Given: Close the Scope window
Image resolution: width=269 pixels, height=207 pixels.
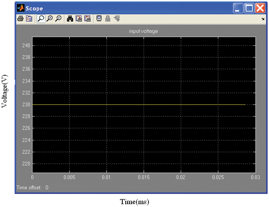Looking at the screenshot, I should coord(260,8).
